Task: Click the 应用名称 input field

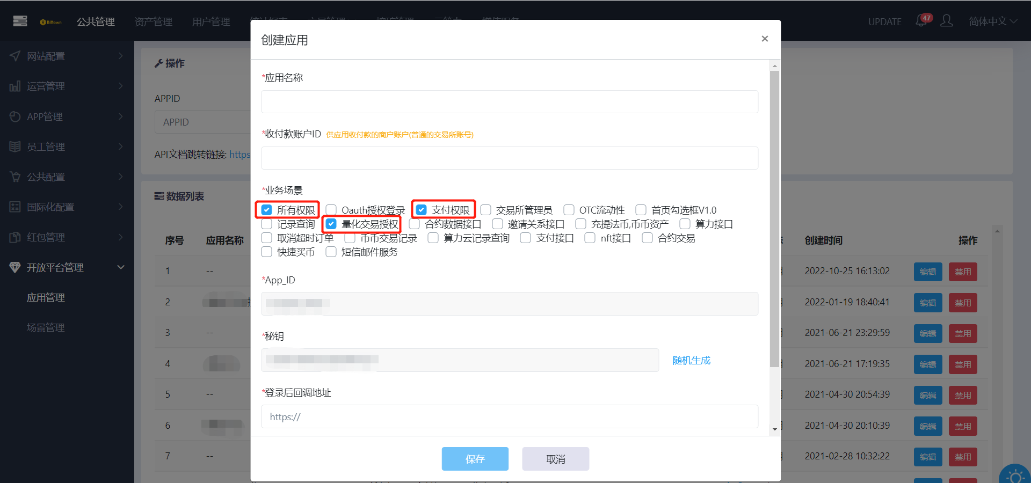Action: (x=510, y=101)
